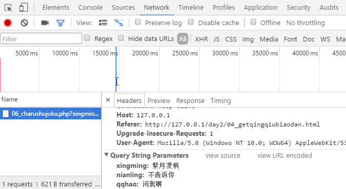Stop recording with the red record button
The image size is (346, 189).
(8, 23)
